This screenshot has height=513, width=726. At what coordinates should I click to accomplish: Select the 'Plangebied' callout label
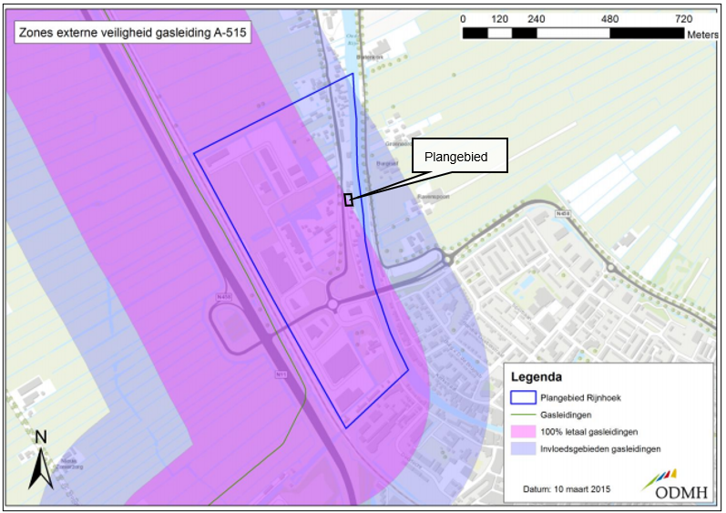[x=456, y=157]
